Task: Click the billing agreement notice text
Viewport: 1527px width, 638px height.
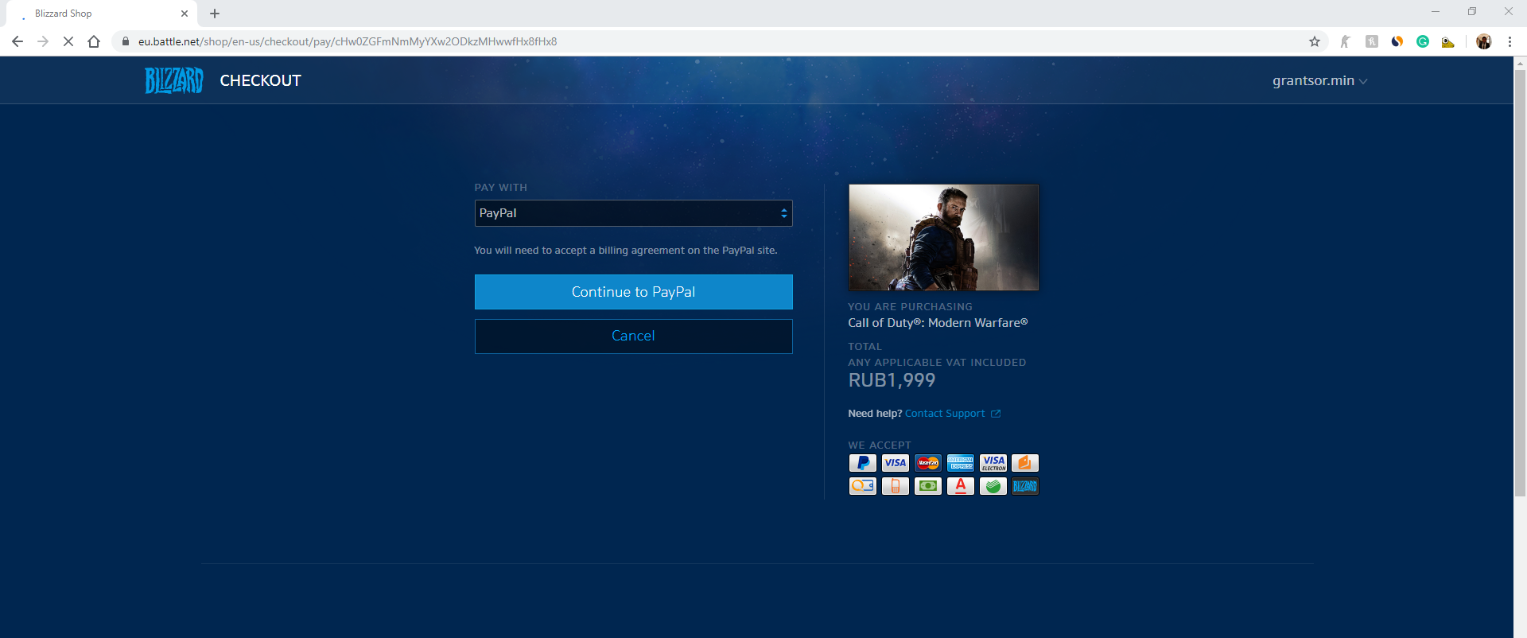Action: pyautogui.click(x=626, y=251)
